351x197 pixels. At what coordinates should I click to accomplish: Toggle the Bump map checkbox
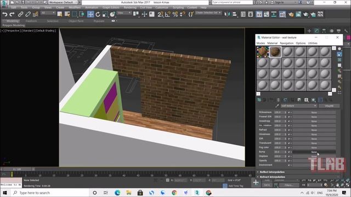[289, 152]
